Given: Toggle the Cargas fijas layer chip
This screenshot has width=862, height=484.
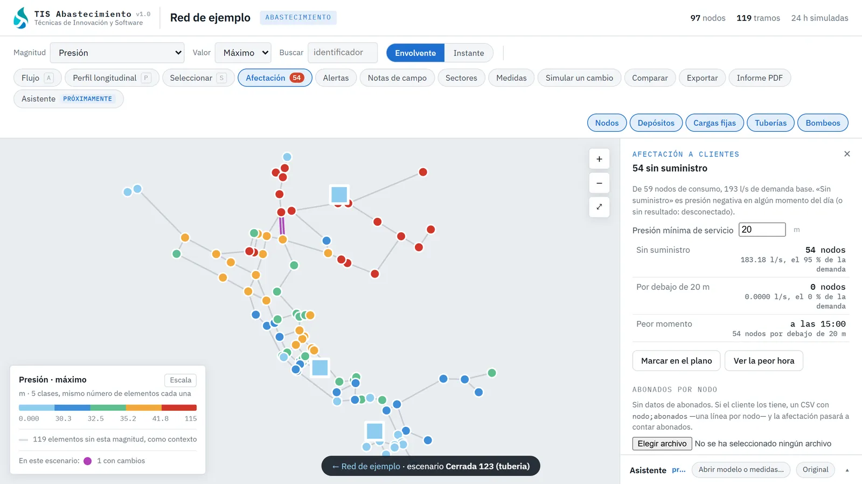Looking at the screenshot, I should [x=714, y=123].
